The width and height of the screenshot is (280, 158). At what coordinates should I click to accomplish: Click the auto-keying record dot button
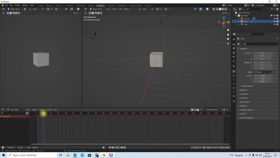103,147
